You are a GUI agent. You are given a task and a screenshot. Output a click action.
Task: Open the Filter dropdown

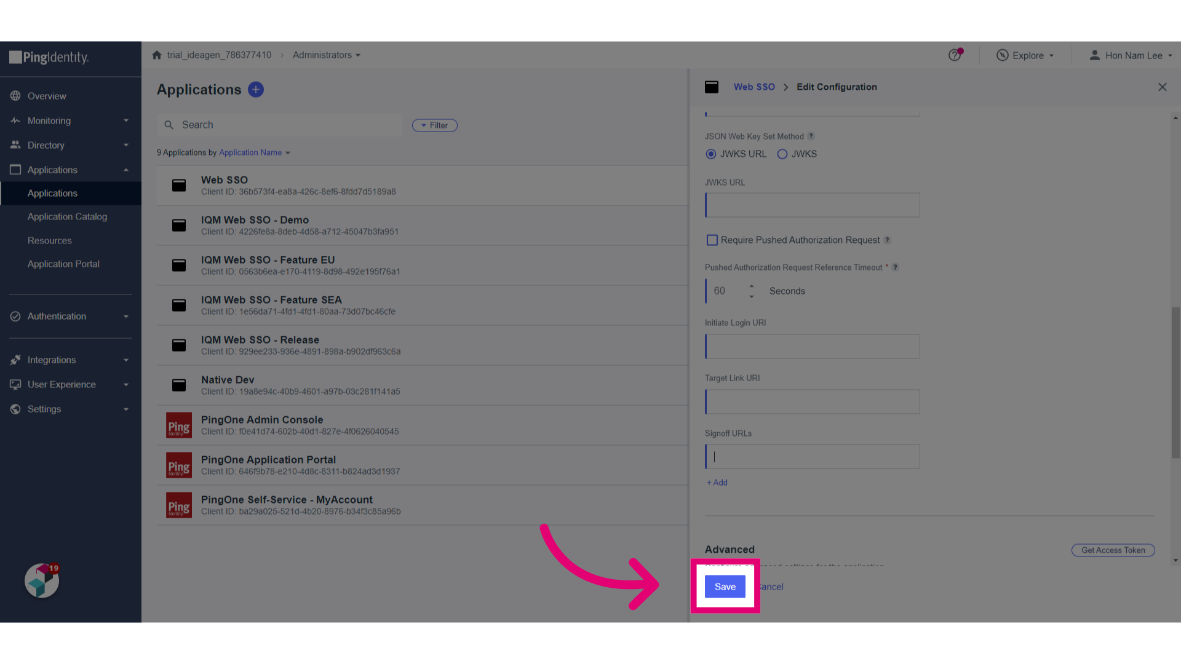click(x=435, y=125)
